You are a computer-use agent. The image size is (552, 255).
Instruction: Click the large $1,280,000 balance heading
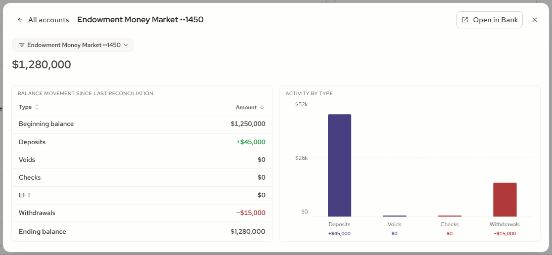[x=41, y=64]
